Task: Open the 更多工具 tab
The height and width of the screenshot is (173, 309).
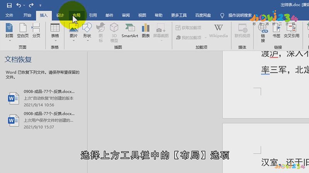Action: 179,15
